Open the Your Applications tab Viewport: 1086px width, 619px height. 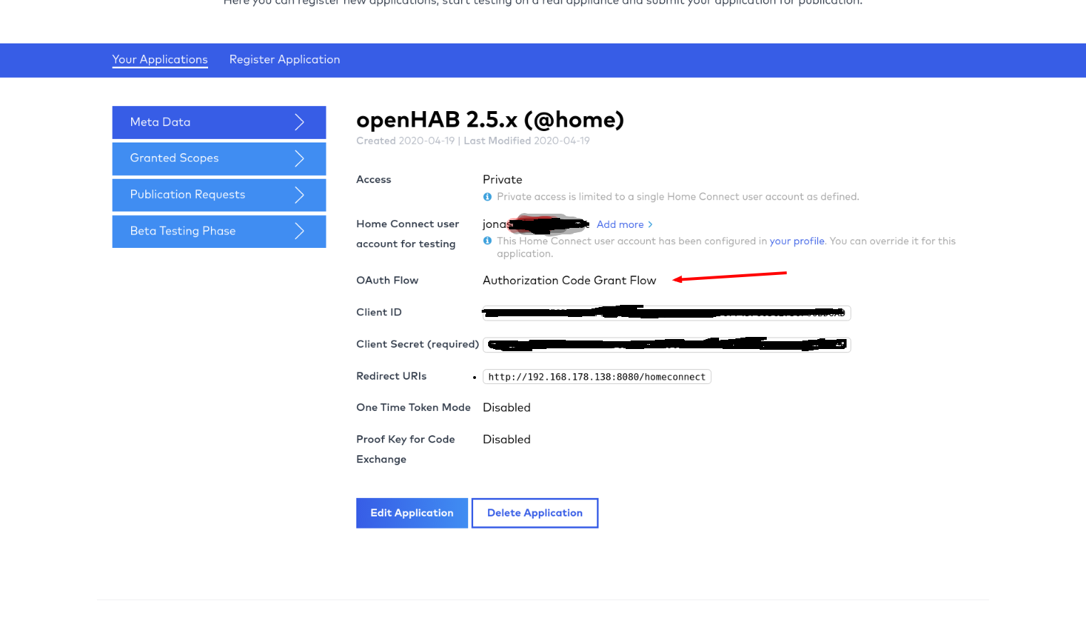(x=160, y=60)
